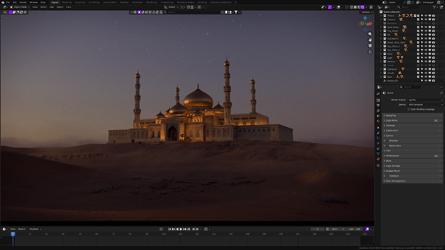Open the View Layer properties tab icon
The image size is (445, 250).
(x=378, y=111)
